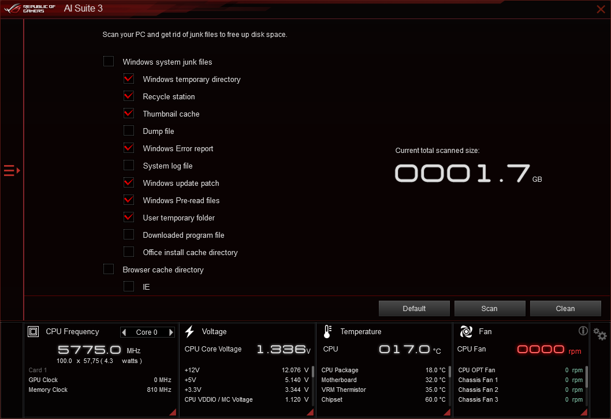Click the Fan panel icon
The image size is (611, 419).
coord(465,331)
